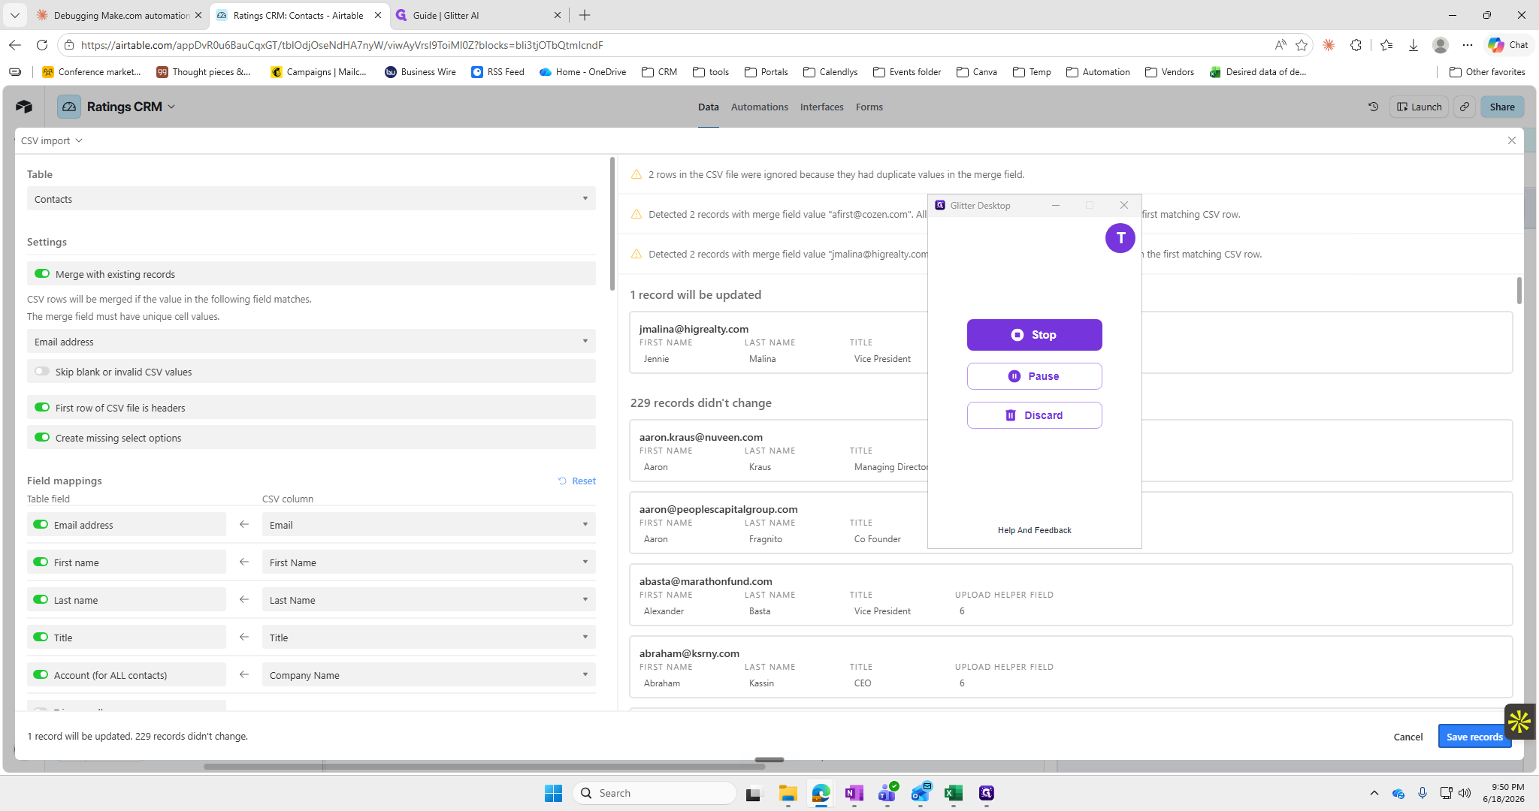Open the browser extensions icon
This screenshot has height=811, width=1539.
pos(1356,45)
